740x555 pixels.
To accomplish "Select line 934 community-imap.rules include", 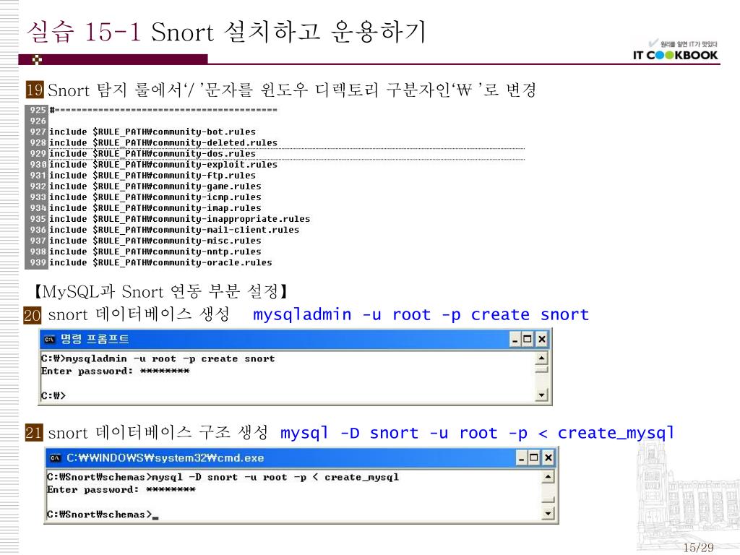I will point(155,207).
